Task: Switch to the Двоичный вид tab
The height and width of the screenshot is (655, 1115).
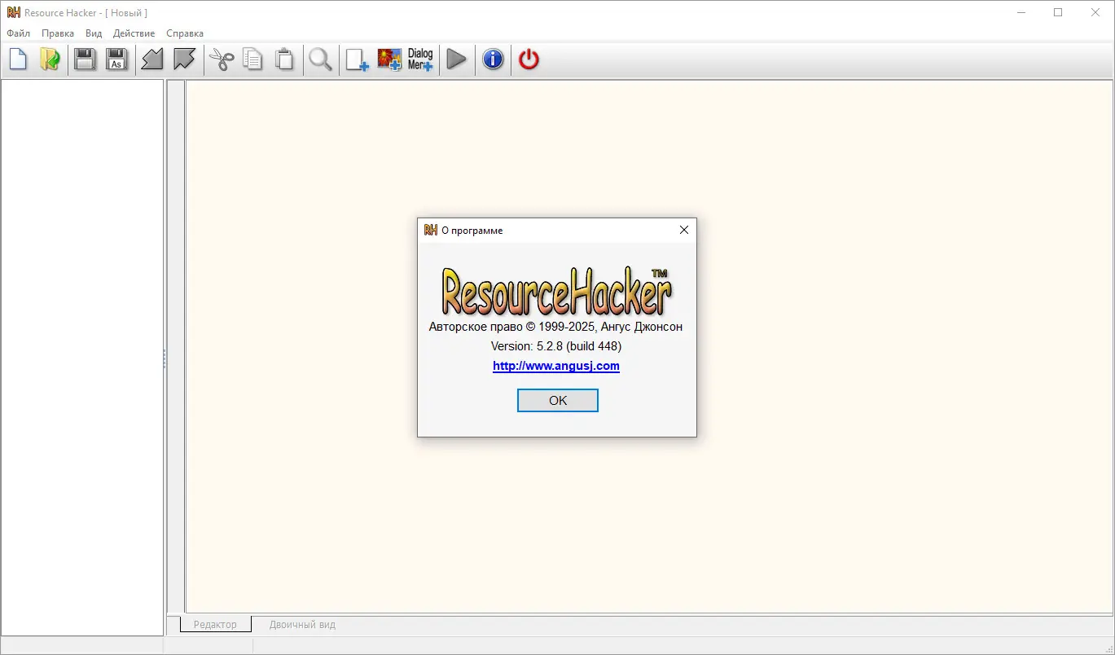Action: tap(302, 625)
